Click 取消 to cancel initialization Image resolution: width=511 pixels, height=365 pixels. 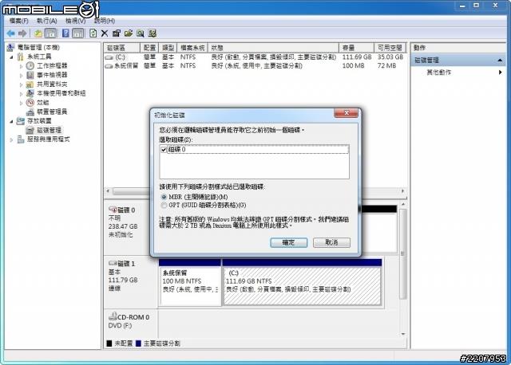pyautogui.click(x=332, y=242)
